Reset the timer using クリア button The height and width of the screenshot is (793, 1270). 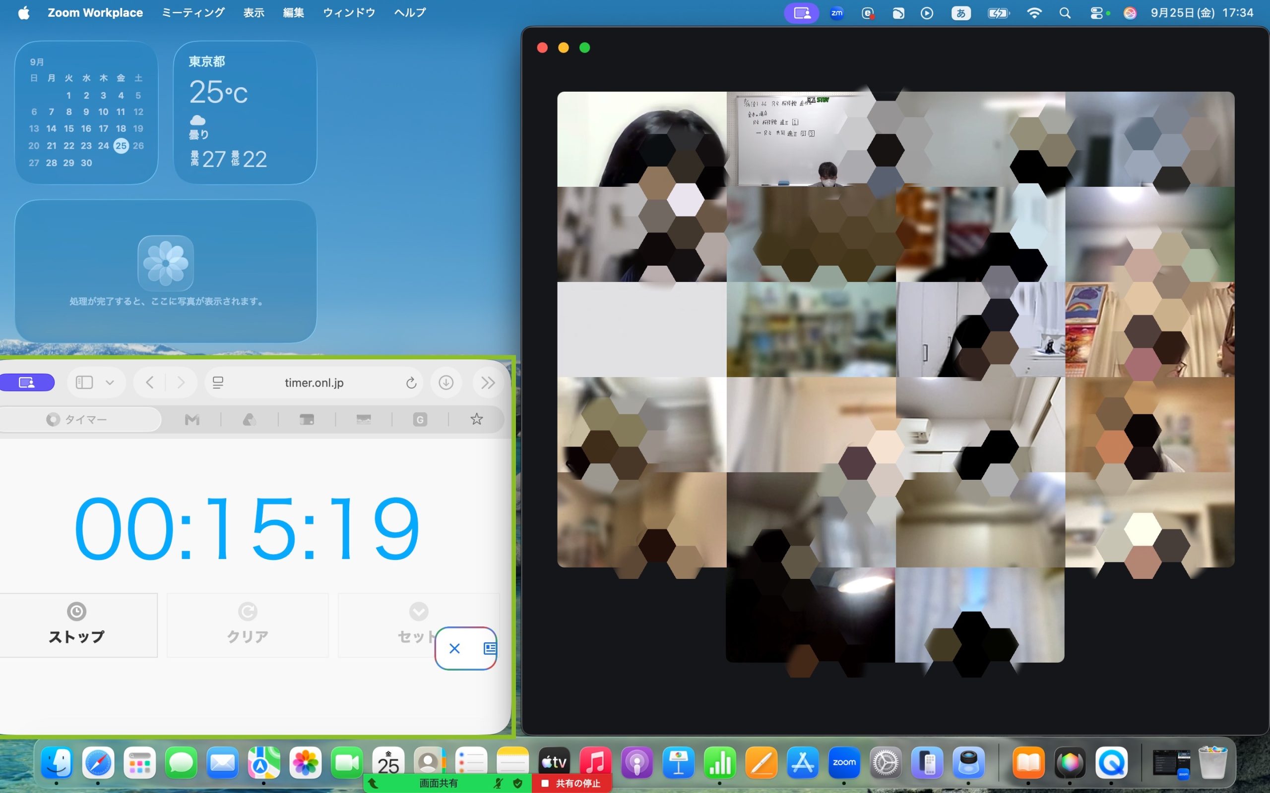point(248,624)
